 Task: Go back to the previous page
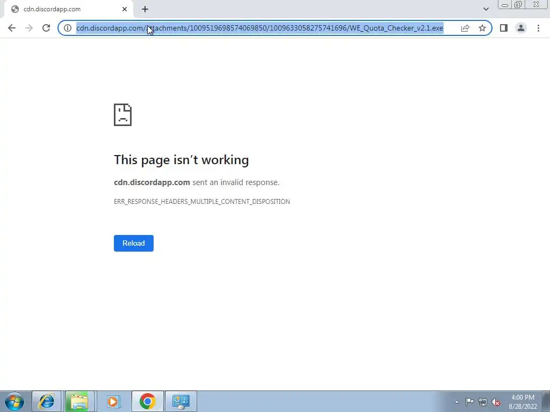12,28
